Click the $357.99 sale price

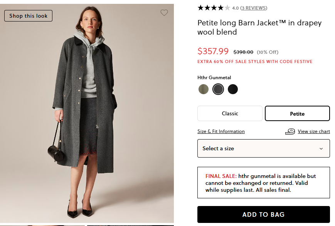213,51
